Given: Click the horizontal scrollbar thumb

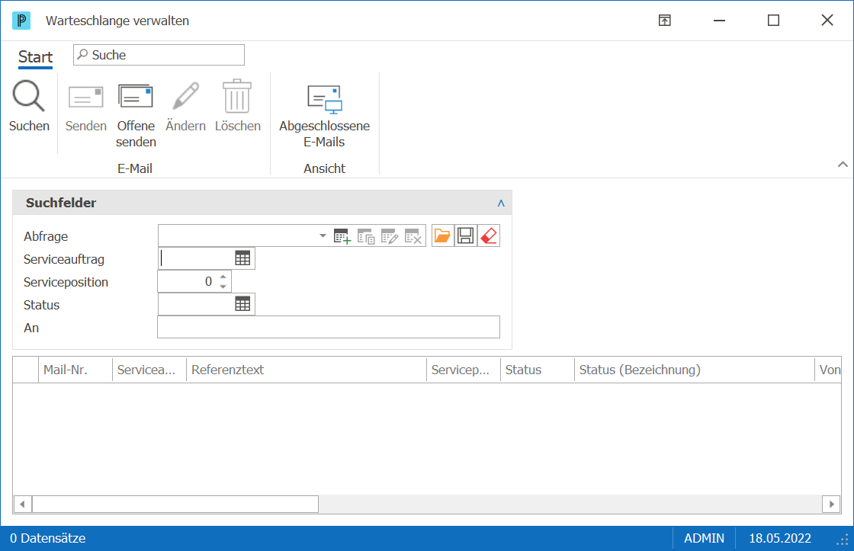Looking at the screenshot, I should 175,505.
